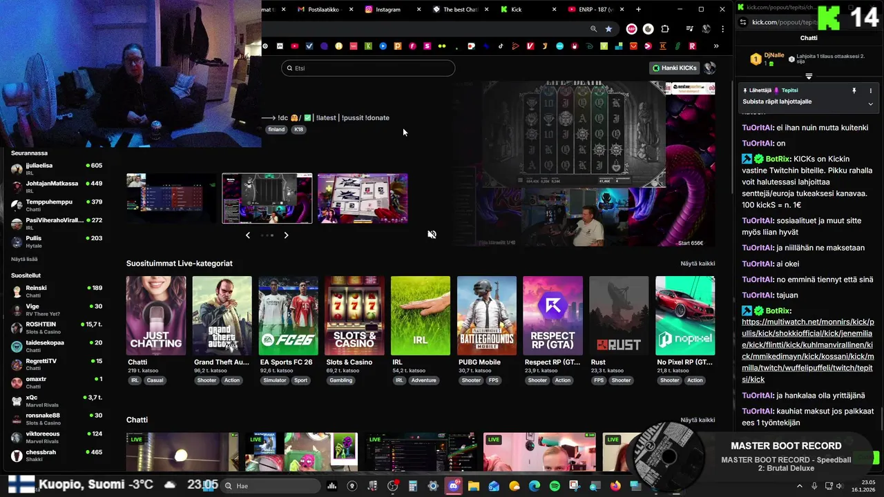Open Firefox in the taskbar

point(615,486)
